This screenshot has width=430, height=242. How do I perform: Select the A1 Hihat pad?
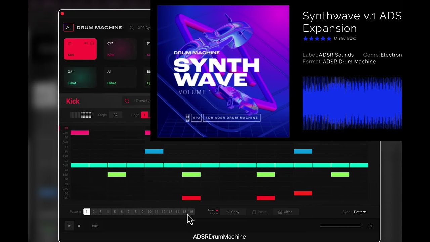pos(120,77)
